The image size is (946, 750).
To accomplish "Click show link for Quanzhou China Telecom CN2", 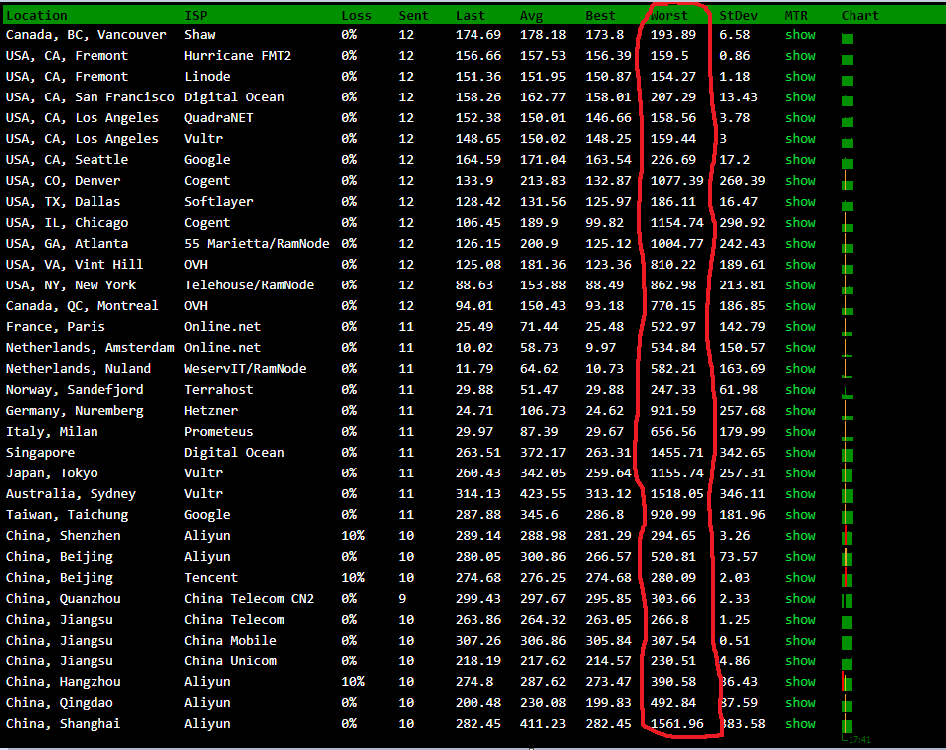I will click(800, 599).
